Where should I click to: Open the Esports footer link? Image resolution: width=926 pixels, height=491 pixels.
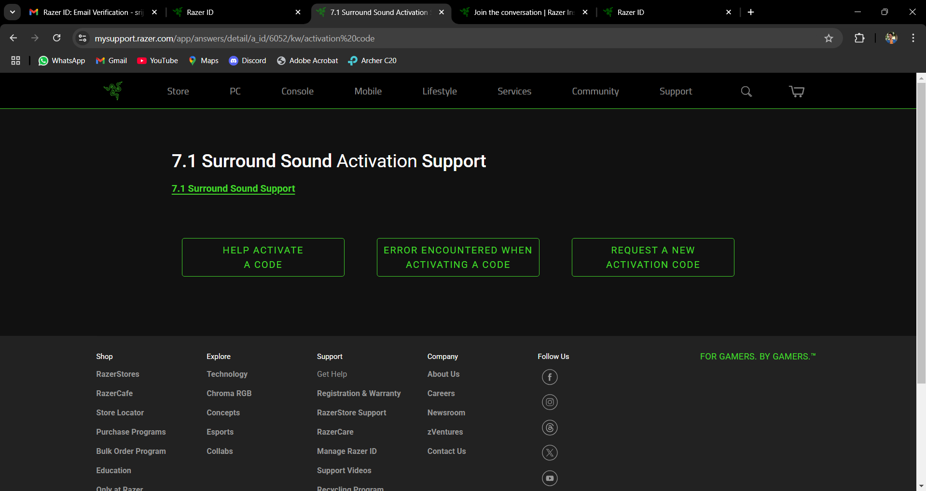tap(220, 432)
